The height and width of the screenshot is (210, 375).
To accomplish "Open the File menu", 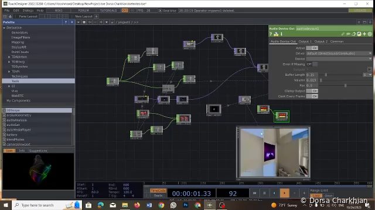I will [x=7, y=10].
